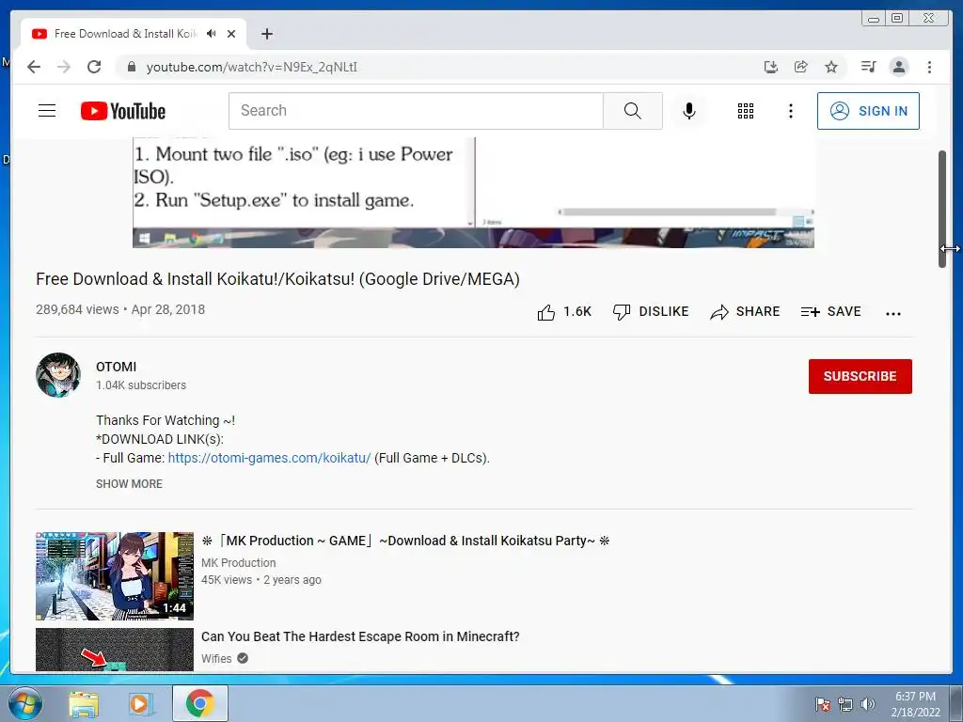Toggle the DISLIKE thumbs-down button

[651, 312]
